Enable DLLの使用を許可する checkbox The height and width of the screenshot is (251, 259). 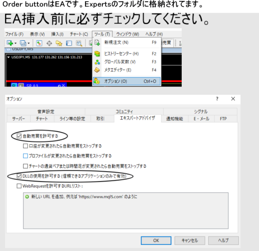19,176
